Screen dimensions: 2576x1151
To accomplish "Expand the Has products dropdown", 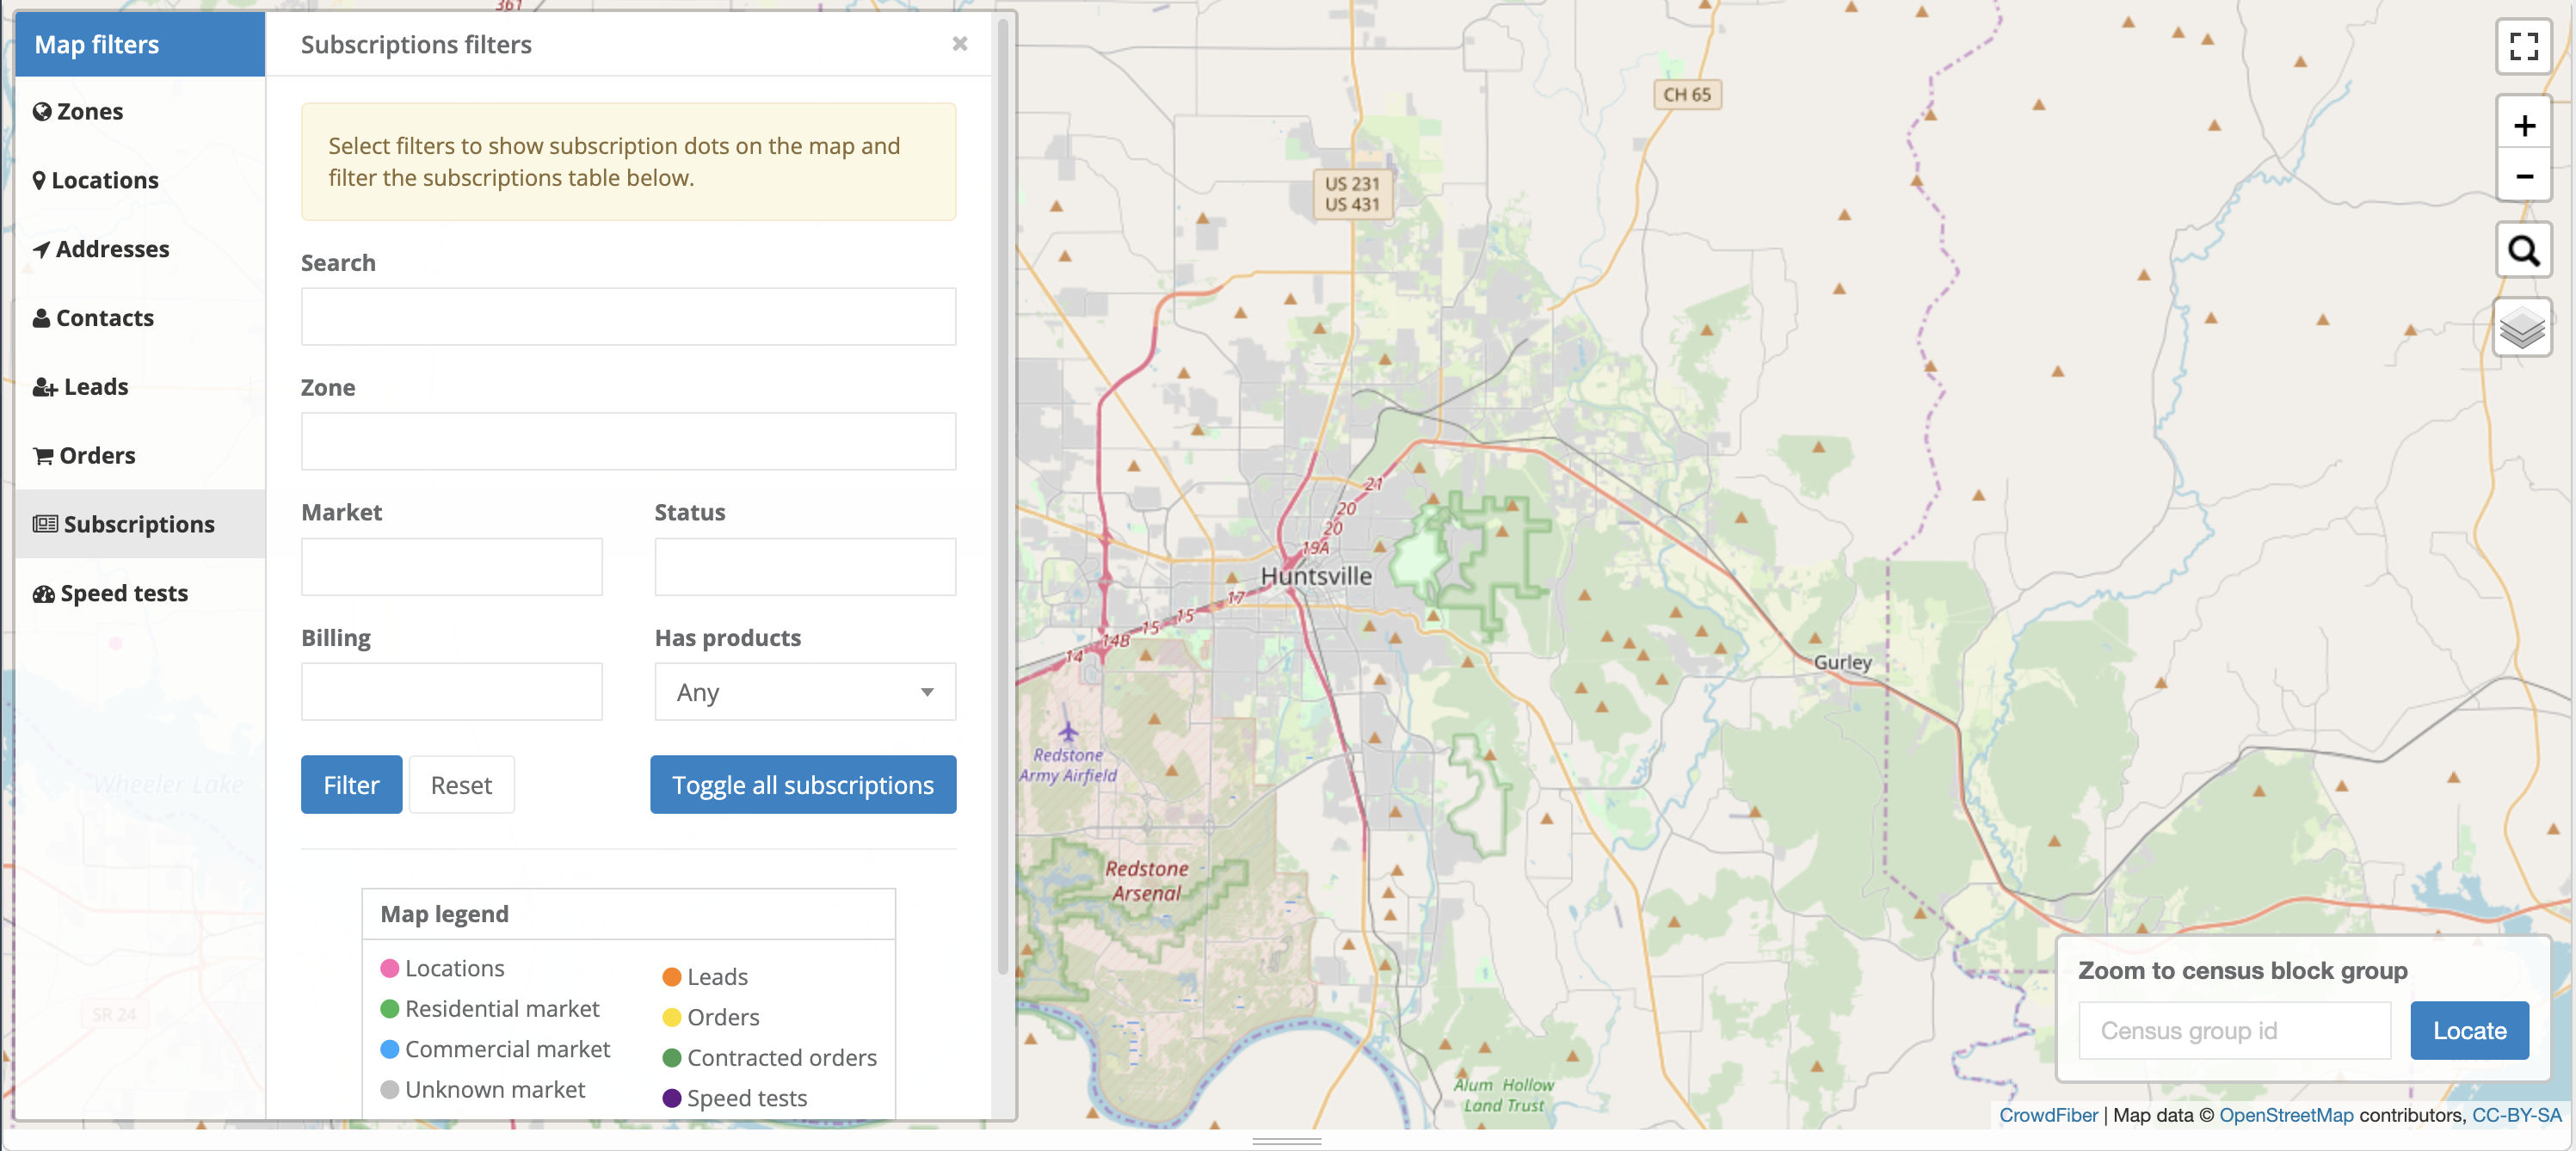I will click(804, 692).
